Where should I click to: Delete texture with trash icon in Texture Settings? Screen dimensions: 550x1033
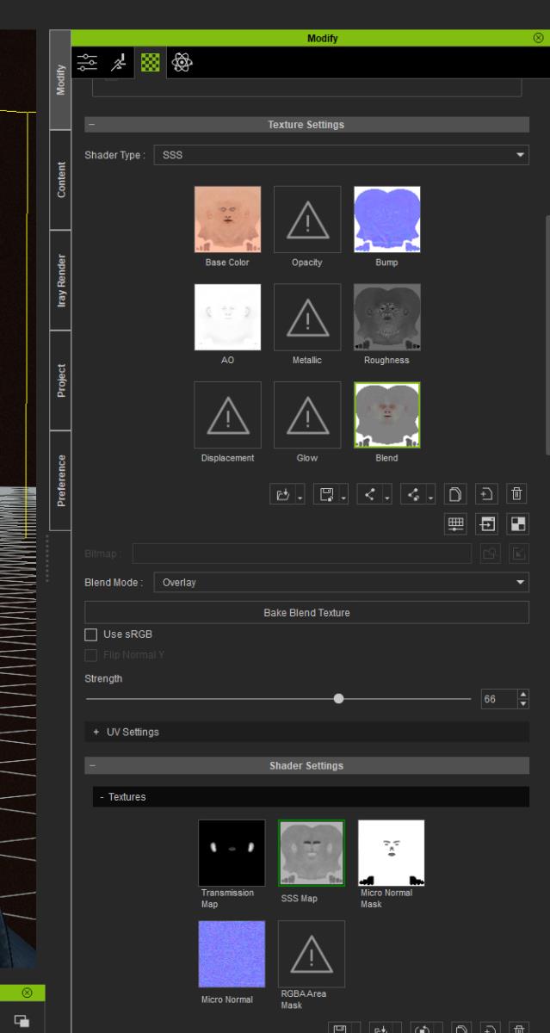pos(516,494)
